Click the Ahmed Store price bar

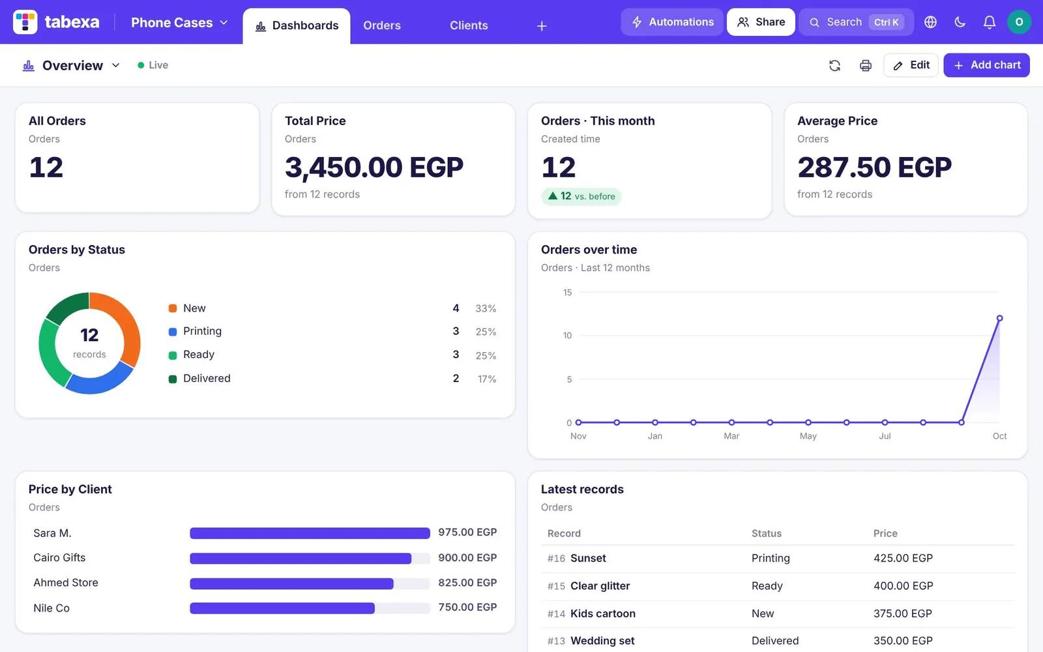tap(291, 584)
